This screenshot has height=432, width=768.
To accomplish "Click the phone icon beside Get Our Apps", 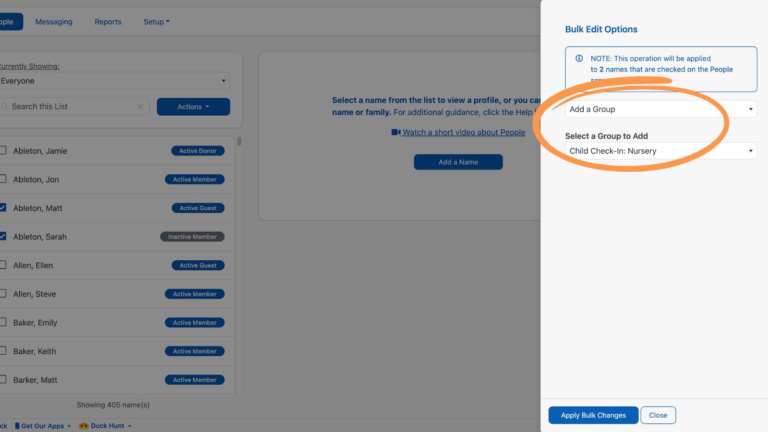I will tap(17, 426).
